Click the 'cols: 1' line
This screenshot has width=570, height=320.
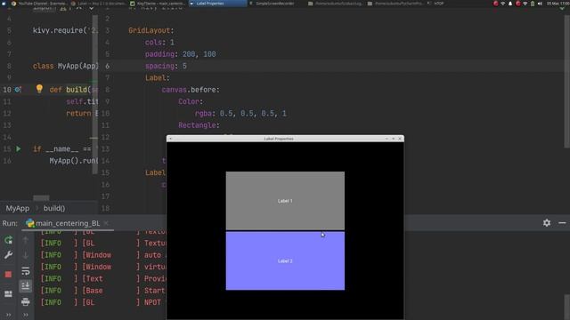click(x=159, y=43)
